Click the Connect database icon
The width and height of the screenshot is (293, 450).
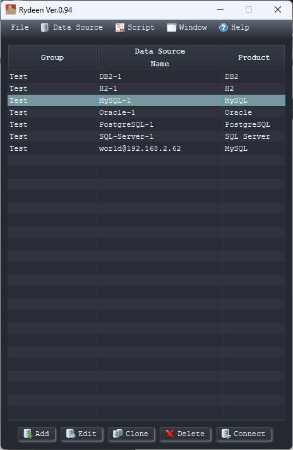[226, 434]
